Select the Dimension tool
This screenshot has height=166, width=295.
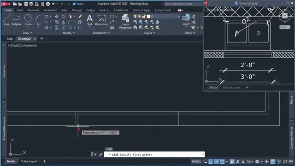(101, 20)
